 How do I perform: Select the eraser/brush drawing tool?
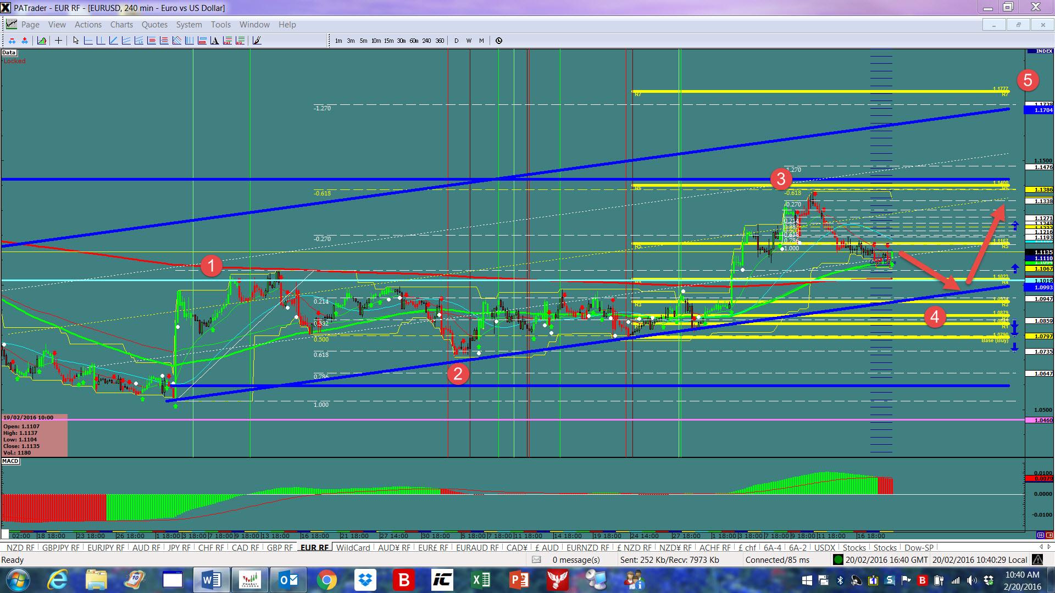256,41
